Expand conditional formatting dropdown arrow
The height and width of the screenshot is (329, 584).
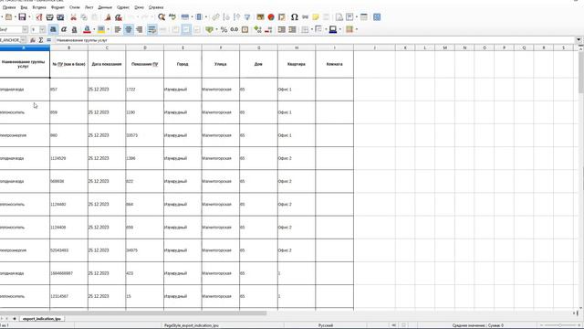click(357, 29)
